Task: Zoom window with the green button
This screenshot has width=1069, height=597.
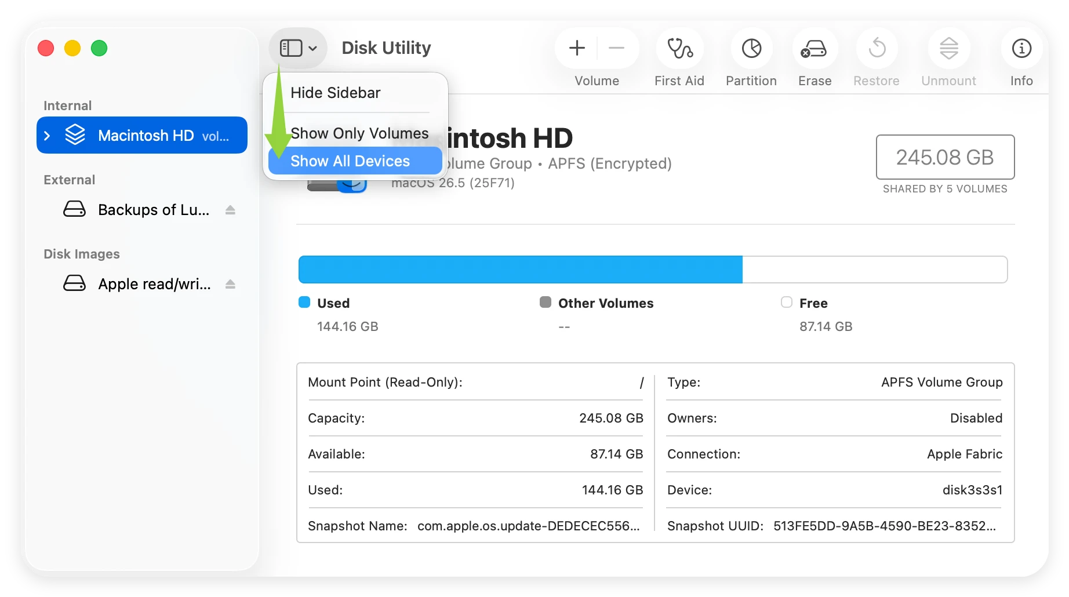Action: 99,48
